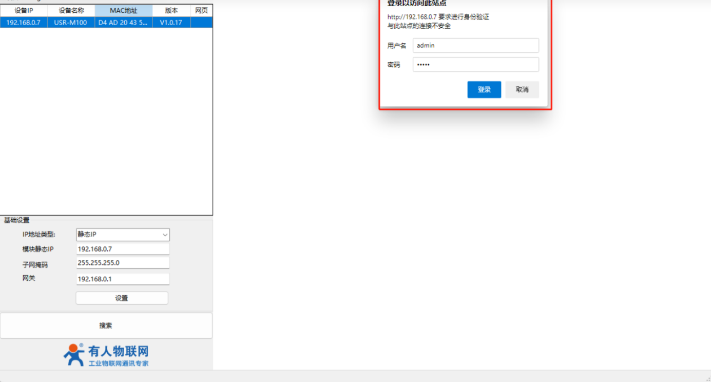Image resolution: width=711 pixels, height=382 pixels.
Task: Click the 网关 input field
Action: 123,279
